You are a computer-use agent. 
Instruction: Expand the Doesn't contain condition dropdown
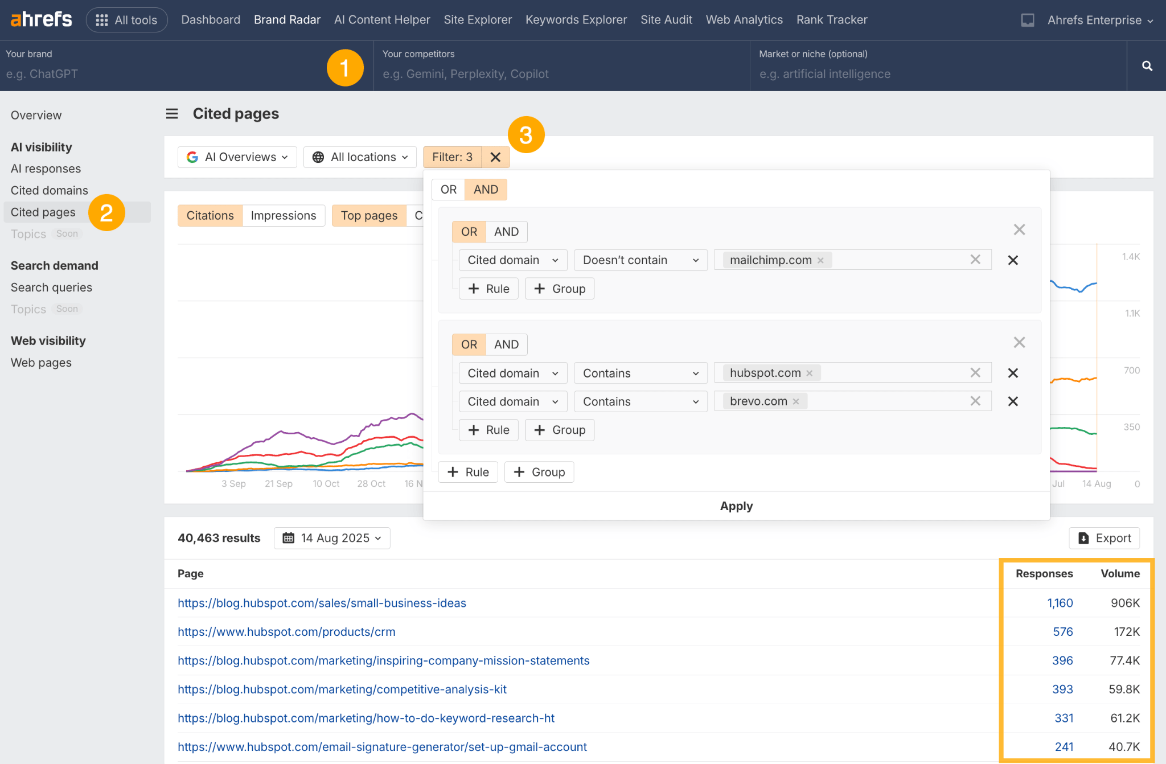point(640,260)
